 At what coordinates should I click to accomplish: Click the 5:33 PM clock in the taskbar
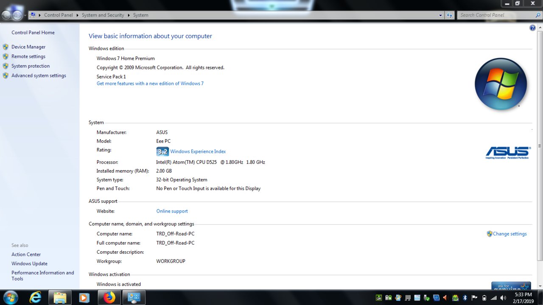pyautogui.click(x=523, y=294)
